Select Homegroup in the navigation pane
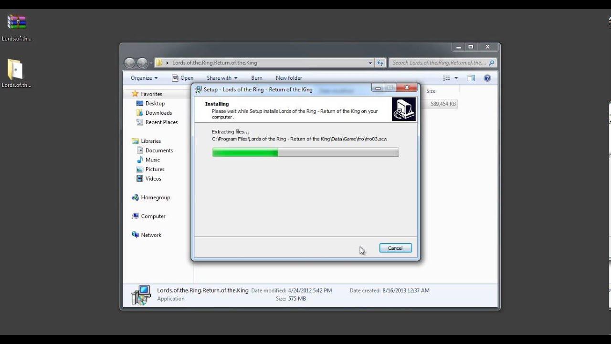The image size is (611, 344). [155, 197]
